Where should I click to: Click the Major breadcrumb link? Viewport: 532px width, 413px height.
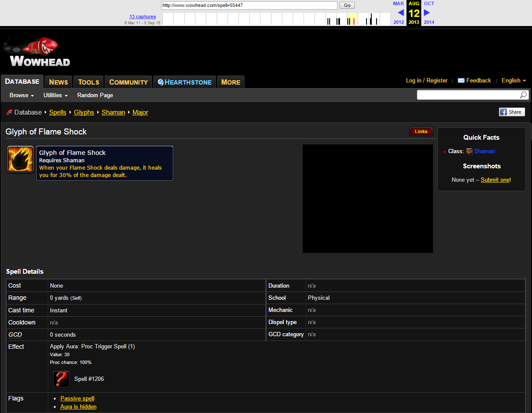pyautogui.click(x=140, y=112)
